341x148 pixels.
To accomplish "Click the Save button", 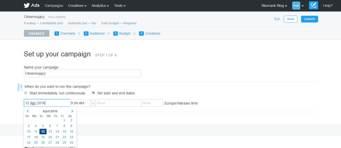I will [290, 19].
